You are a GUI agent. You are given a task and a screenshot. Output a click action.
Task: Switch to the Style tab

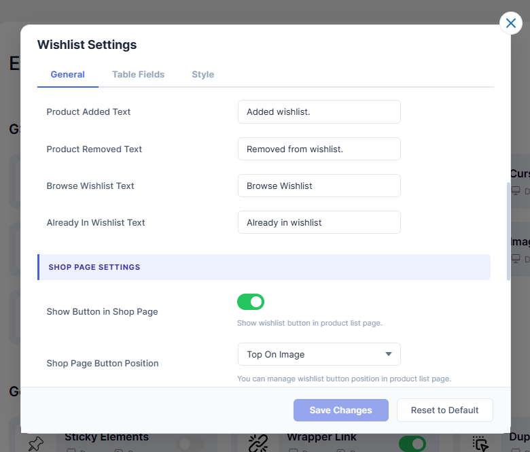pos(202,75)
